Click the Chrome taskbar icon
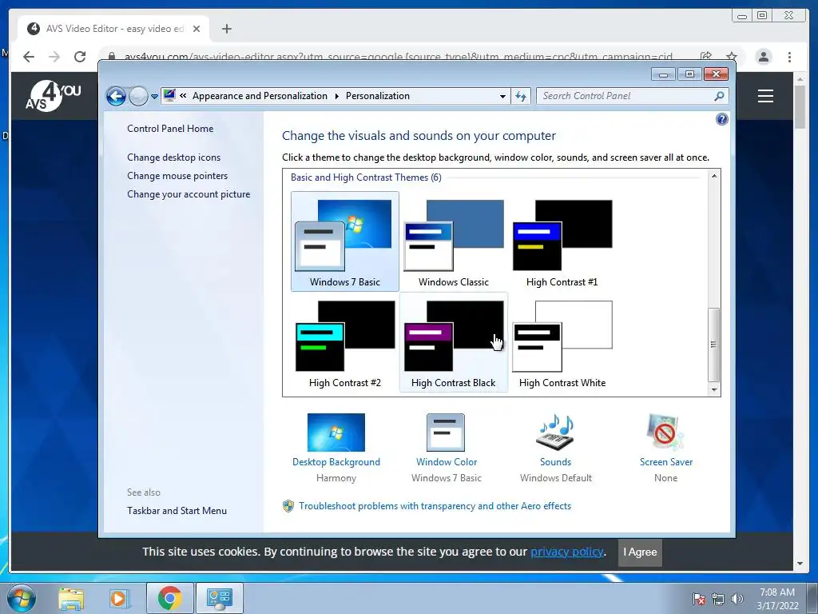Screen dimensions: 818x614 coord(169,598)
